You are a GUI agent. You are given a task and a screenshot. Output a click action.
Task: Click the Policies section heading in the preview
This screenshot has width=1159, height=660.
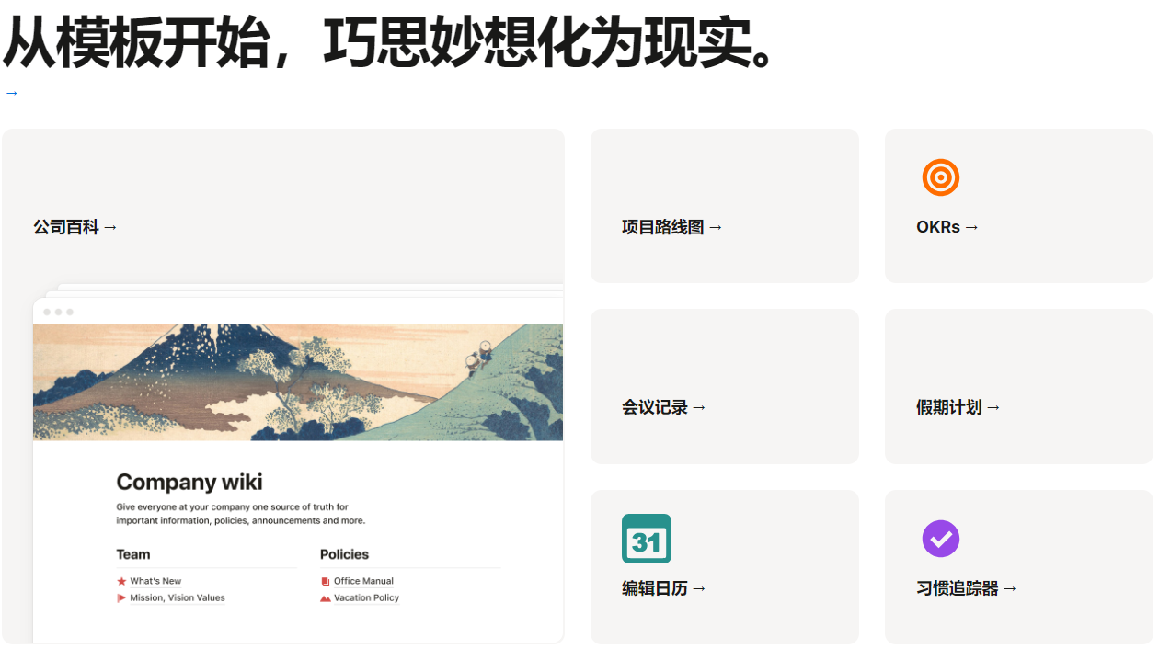(344, 554)
